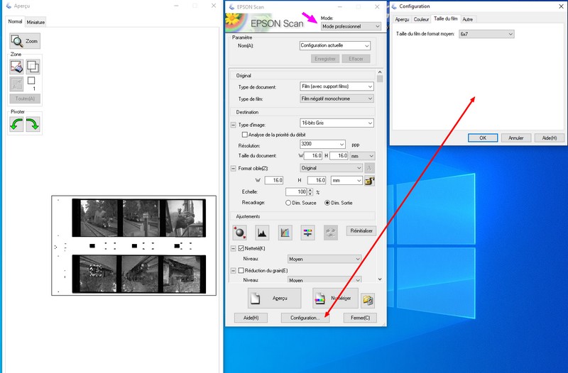Rotate preview right with green arrow
The width and height of the screenshot is (568, 373).
[33, 124]
